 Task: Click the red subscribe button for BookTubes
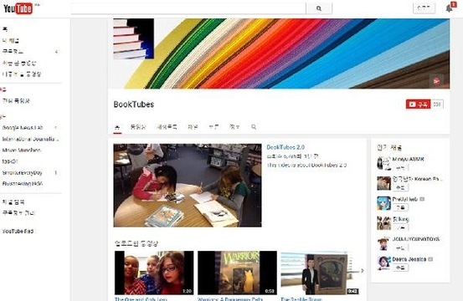[418, 104]
